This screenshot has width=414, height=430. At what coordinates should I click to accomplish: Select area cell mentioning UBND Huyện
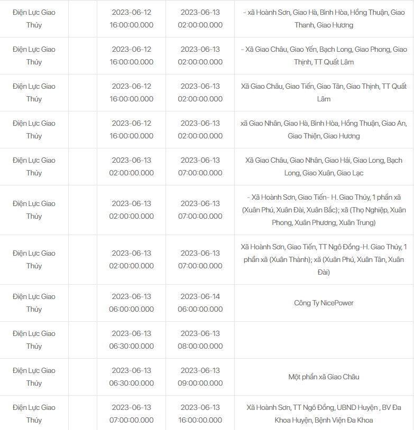point(324,414)
